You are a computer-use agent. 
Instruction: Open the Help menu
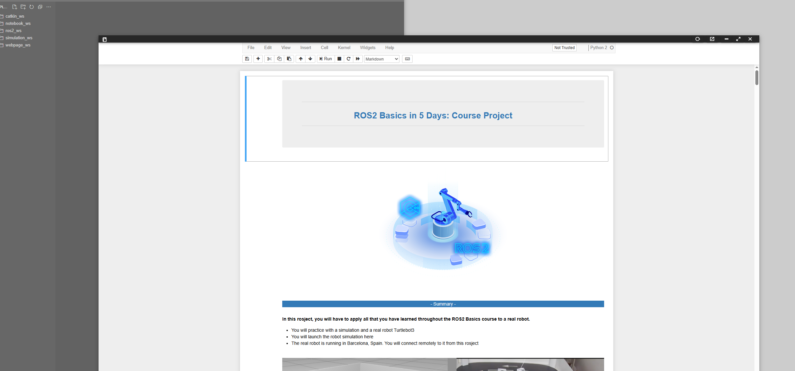[x=390, y=48]
